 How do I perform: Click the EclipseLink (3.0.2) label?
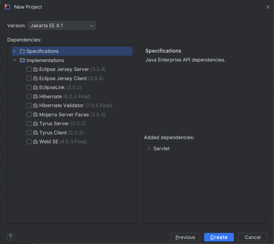[x=60, y=87]
